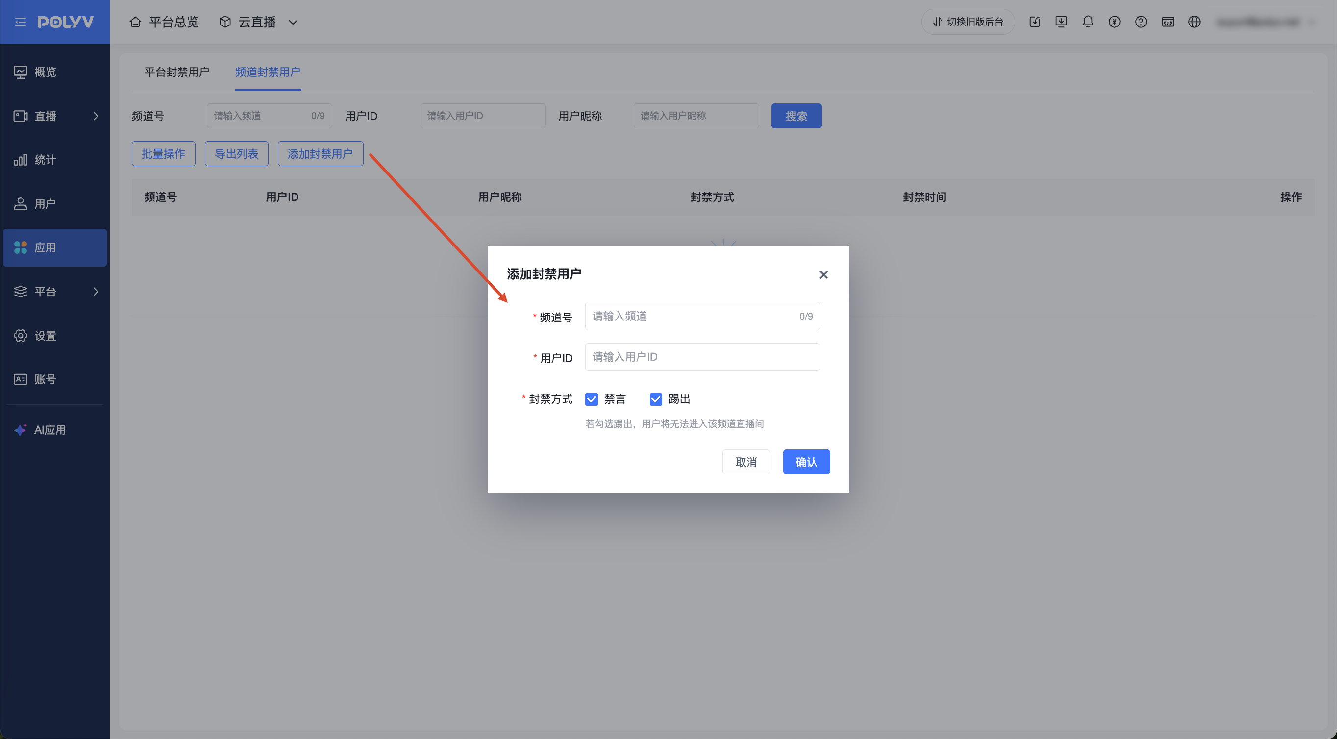The height and width of the screenshot is (739, 1337).
Task: Select the 频道封禁用户 tab
Action: point(268,72)
